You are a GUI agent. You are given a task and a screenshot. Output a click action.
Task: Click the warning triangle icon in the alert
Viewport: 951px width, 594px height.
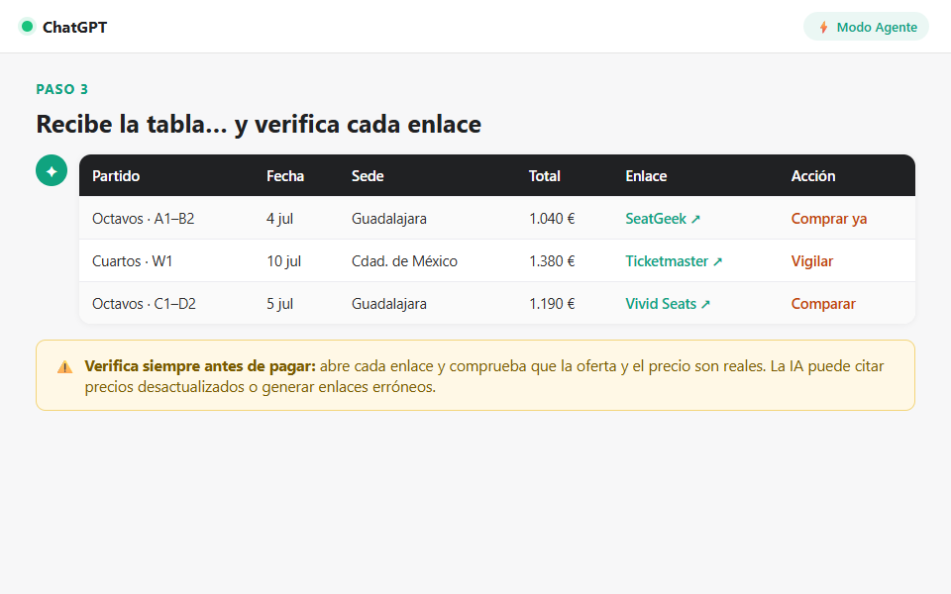65,367
